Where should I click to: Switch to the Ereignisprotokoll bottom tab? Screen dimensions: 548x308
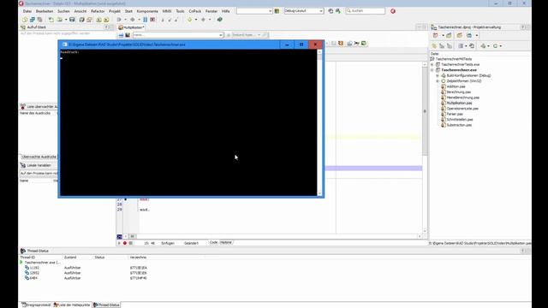(36, 305)
